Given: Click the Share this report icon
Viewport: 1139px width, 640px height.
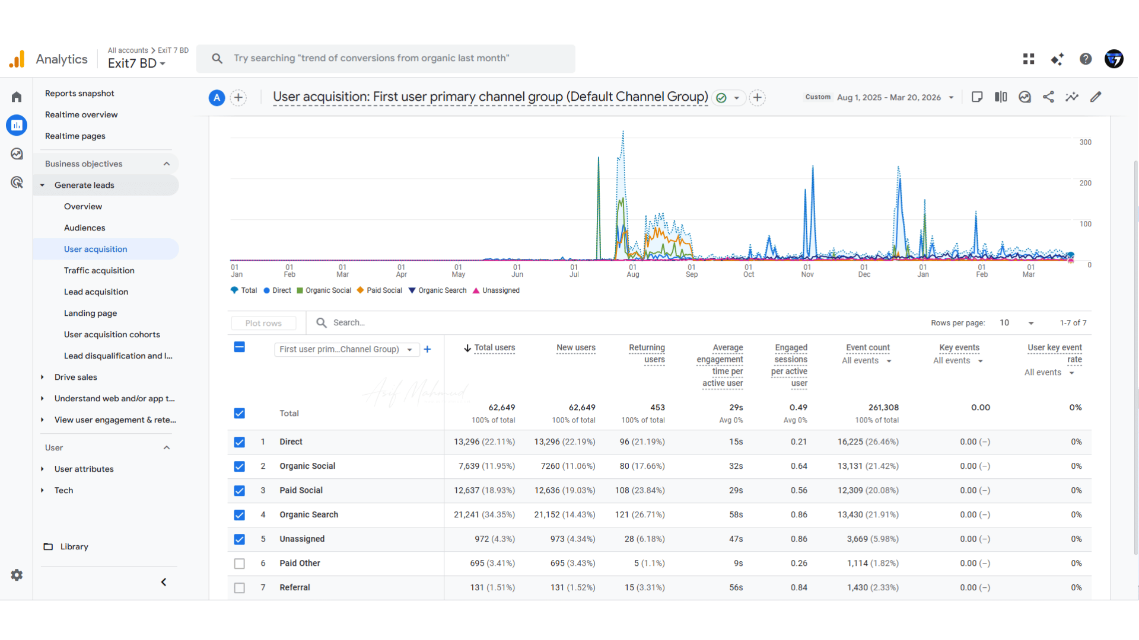Looking at the screenshot, I should point(1048,97).
